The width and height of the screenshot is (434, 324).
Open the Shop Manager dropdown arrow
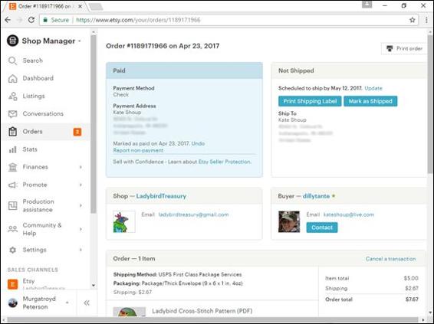[80, 41]
